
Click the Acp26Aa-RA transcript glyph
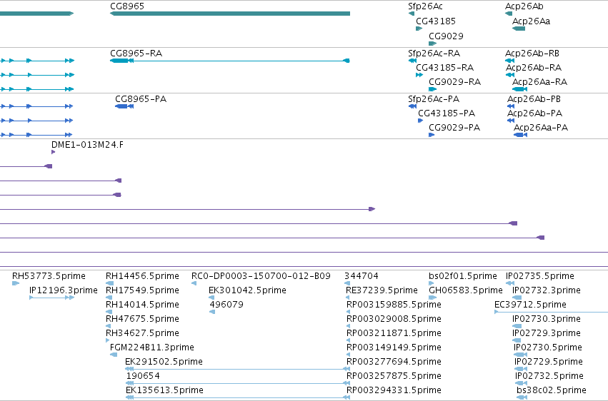[x=519, y=89]
